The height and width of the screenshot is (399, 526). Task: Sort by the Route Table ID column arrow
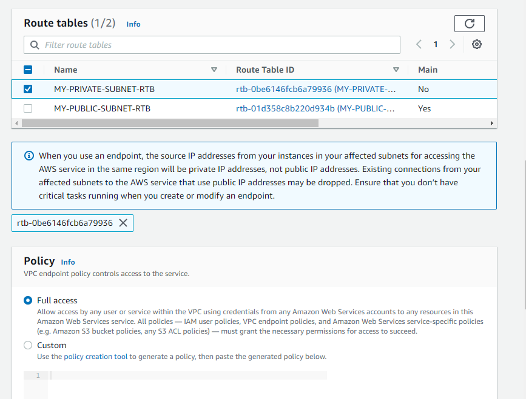point(396,70)
